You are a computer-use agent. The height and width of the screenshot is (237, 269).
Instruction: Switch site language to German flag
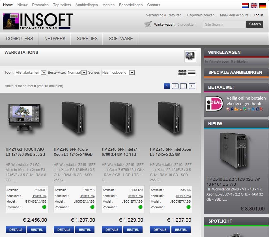point(263,5)
